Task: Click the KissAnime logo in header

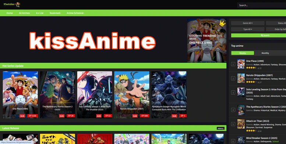Action: (12, 4)
